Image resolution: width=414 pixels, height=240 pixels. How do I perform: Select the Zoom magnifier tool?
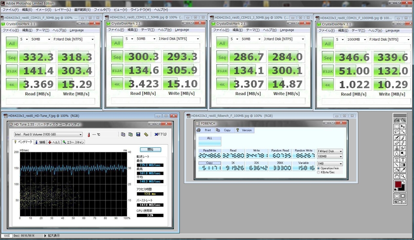(x=403, y=177)
